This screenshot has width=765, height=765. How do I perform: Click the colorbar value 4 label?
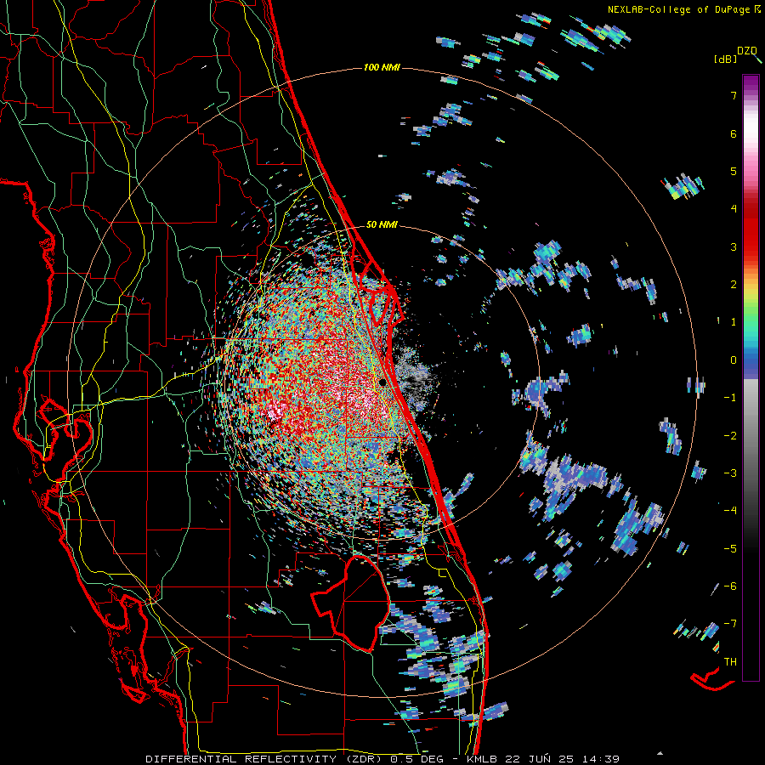click(734, 209)
